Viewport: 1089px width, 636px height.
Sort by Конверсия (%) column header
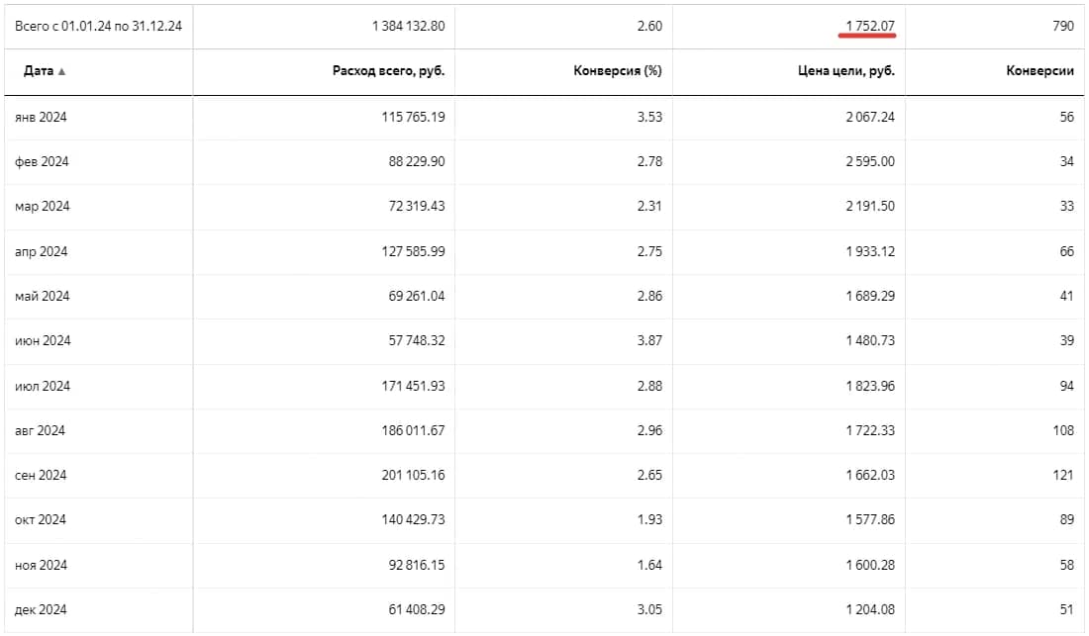point(618,71)
